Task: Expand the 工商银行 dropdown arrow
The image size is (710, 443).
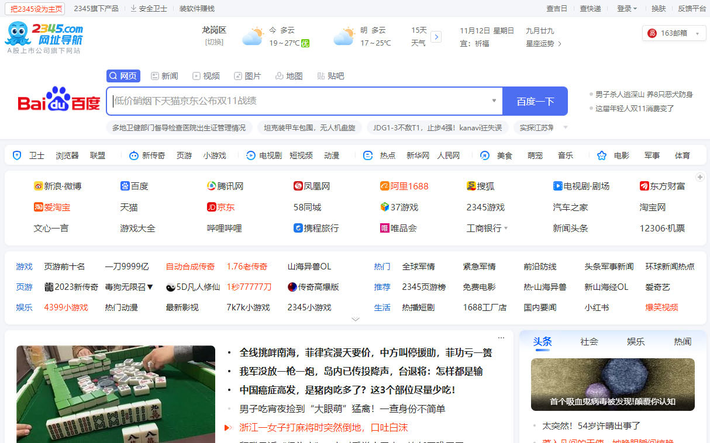Action: click(506, 229)
